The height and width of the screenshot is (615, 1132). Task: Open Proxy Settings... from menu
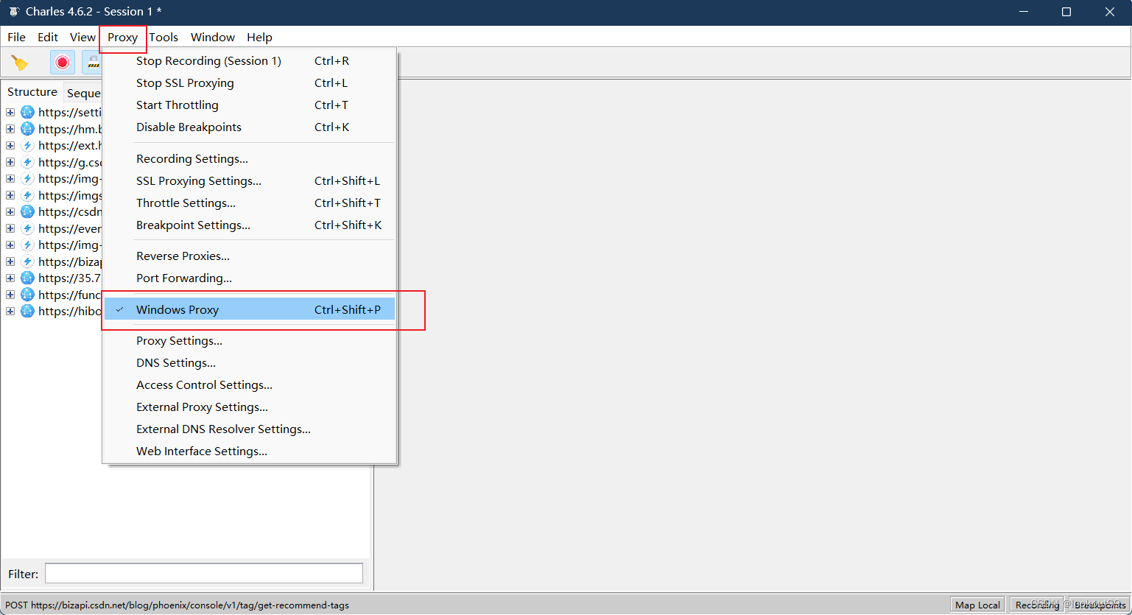click(250, 340)
